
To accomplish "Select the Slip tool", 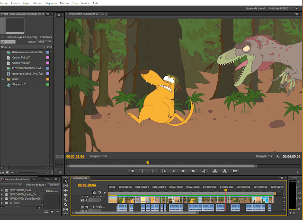I will [65, 209].
